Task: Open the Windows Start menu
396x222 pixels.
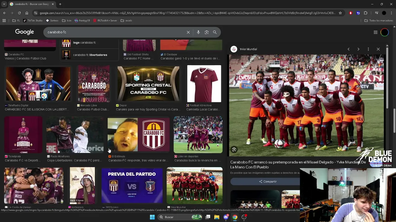Action: pyautogui.click(x=152, y=217)
